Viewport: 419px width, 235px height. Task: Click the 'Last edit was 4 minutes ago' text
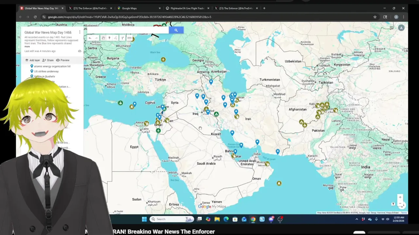click(40, 51)
